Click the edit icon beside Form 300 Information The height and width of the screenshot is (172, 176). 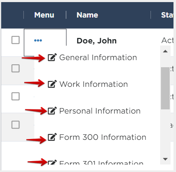coord(52,137)
